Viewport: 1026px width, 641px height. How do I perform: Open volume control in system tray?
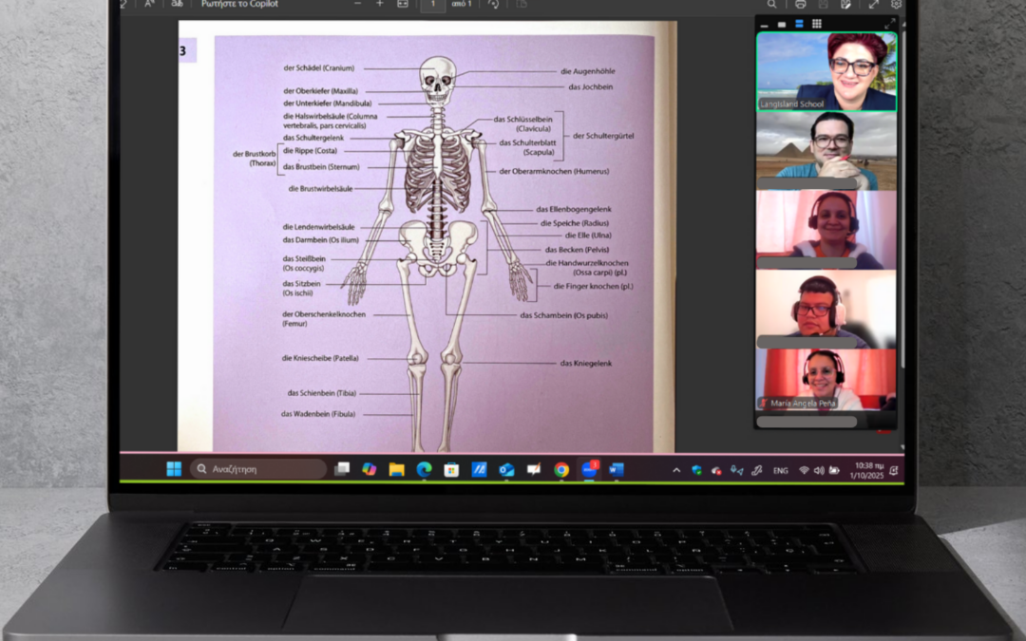[819, 470]
